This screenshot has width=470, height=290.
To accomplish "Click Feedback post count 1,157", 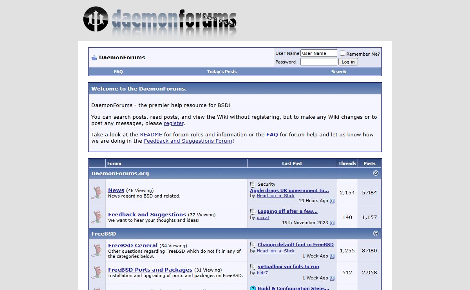I will point(369,217).
